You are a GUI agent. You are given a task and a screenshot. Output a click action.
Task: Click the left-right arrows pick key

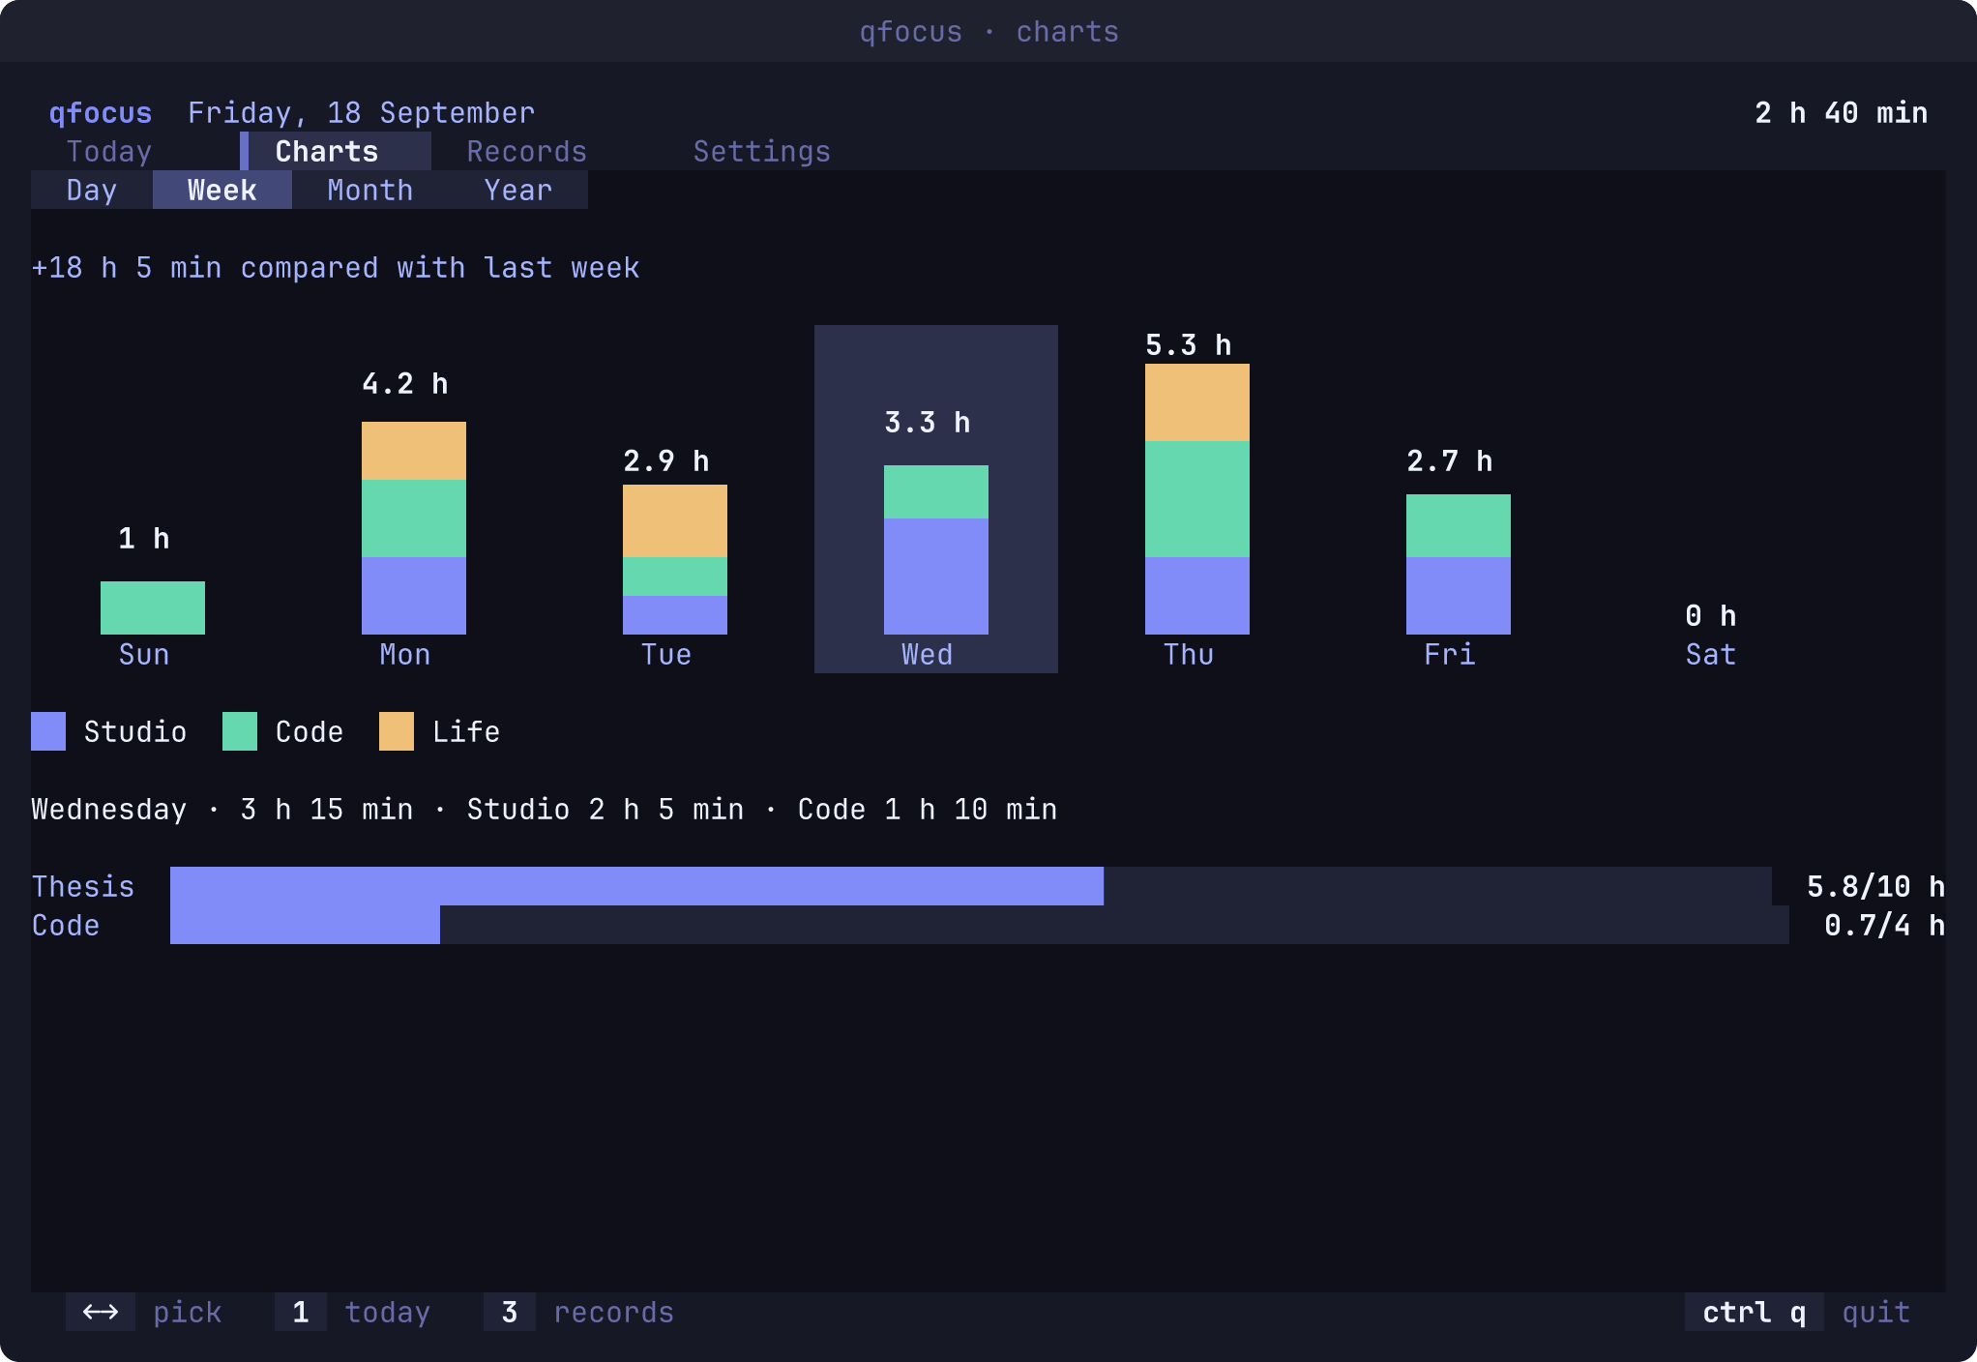[x=101, y=1312]
